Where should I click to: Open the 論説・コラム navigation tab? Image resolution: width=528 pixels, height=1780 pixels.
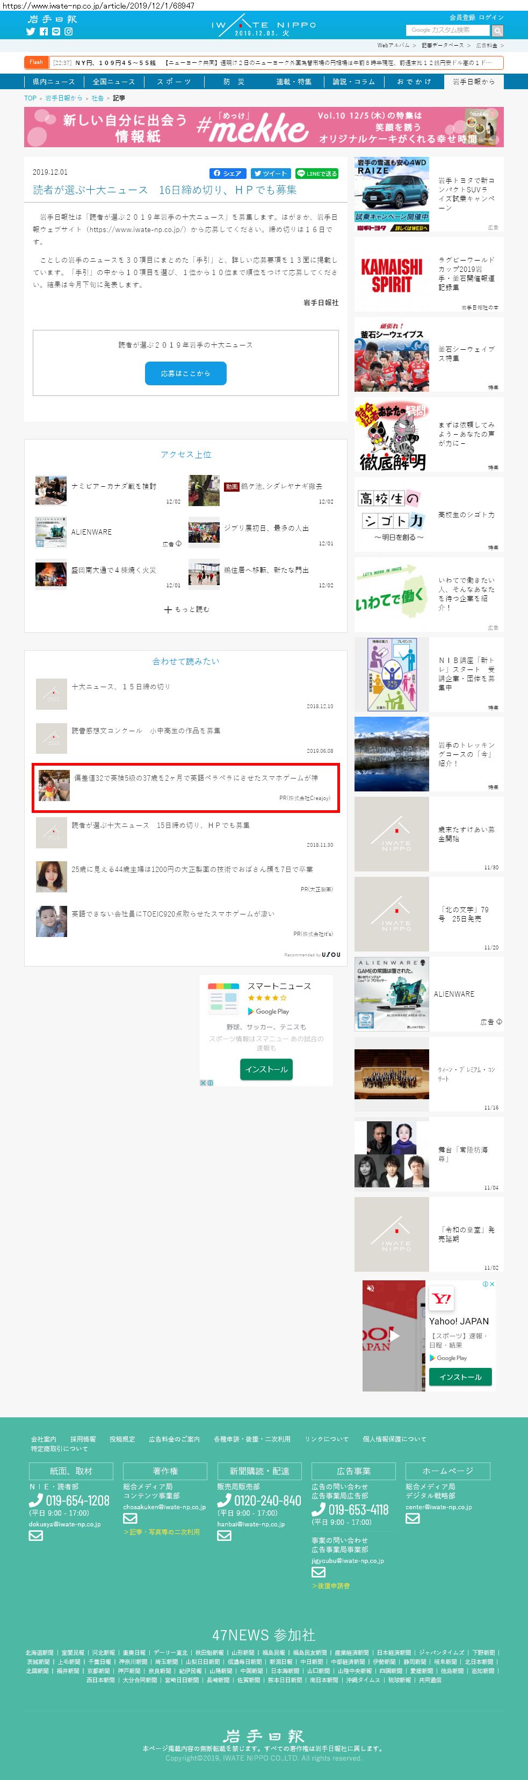point(353,82)
